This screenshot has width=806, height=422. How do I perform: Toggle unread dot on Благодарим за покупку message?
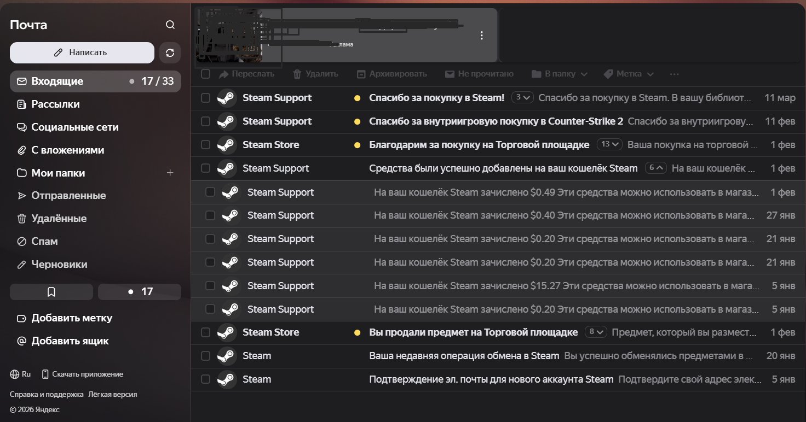tap(357, 145)
